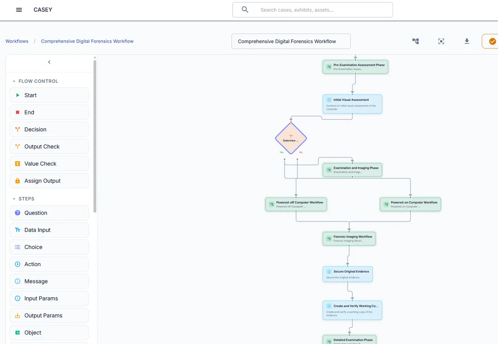Select the Secure Original Evidence node

click(347, 274)
